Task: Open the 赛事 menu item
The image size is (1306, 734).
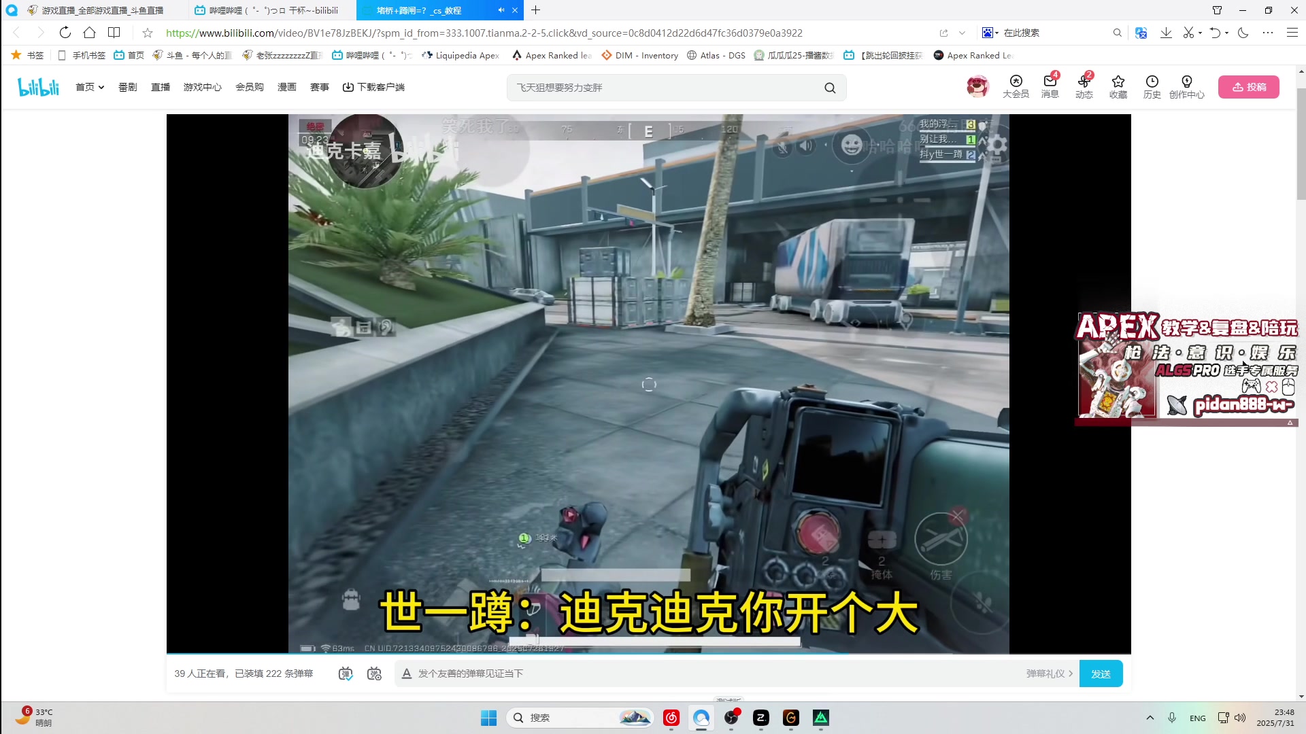Action: (320, 87)
